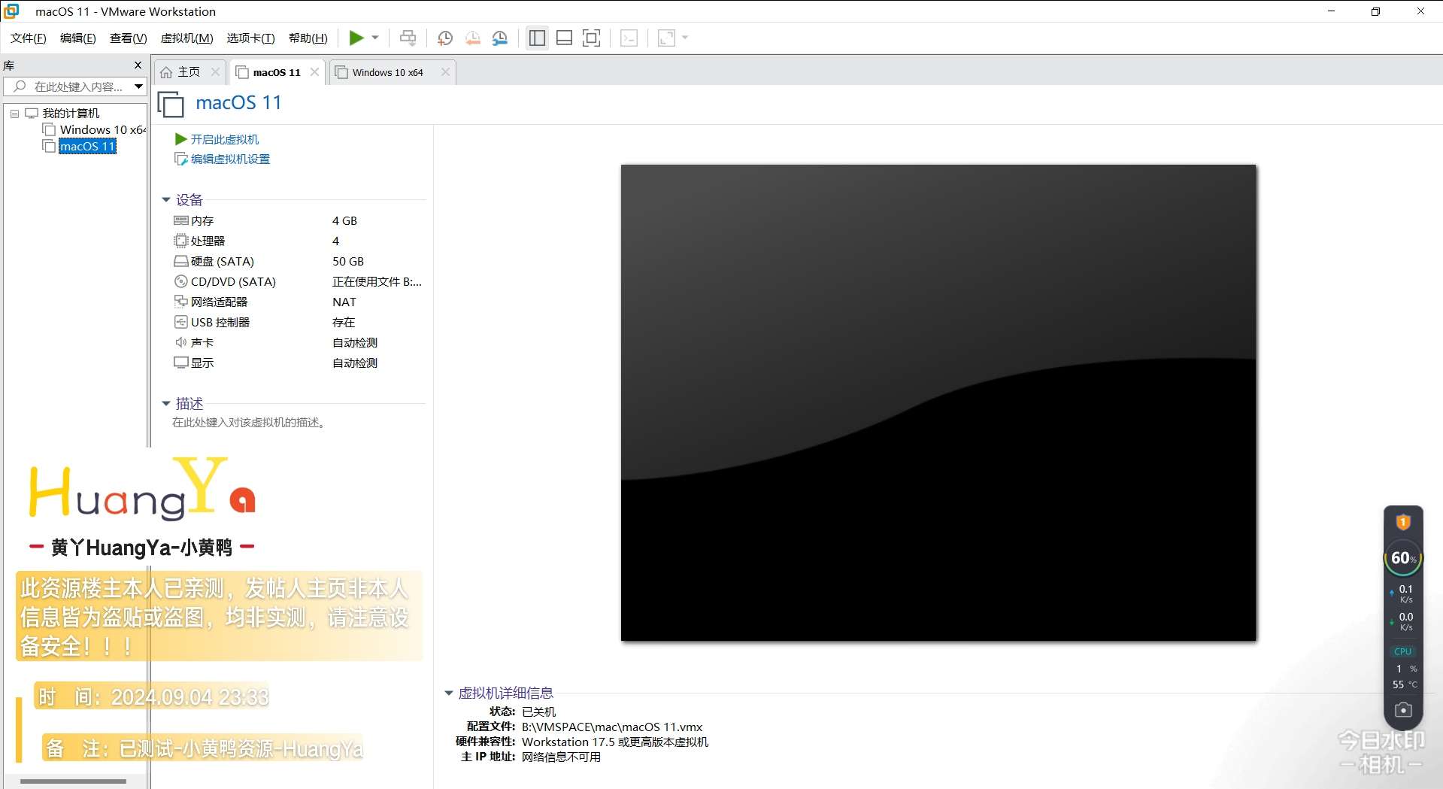Click the green power on play icon

tap(356, 38)
